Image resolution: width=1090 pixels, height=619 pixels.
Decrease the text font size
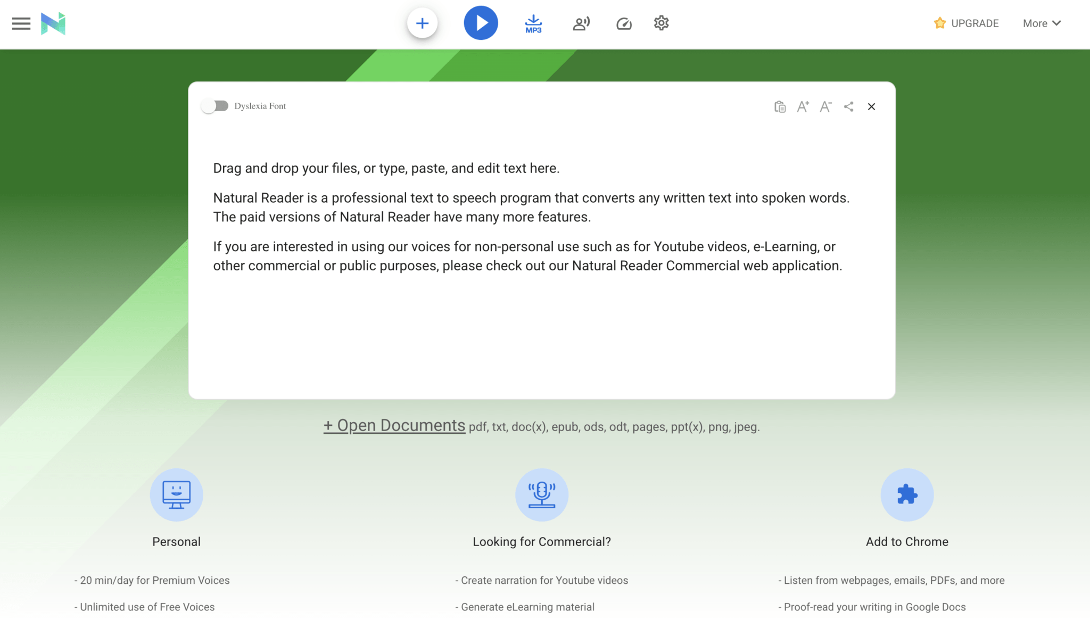pyautogui.click(x=826, y=106)
